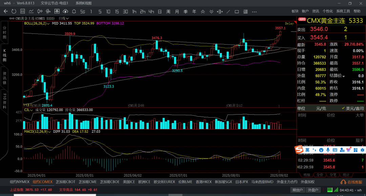This screenshot has width=366, height=196.
Task: Open the framed chart icon in the toolbar
Action: click(57, 11)
